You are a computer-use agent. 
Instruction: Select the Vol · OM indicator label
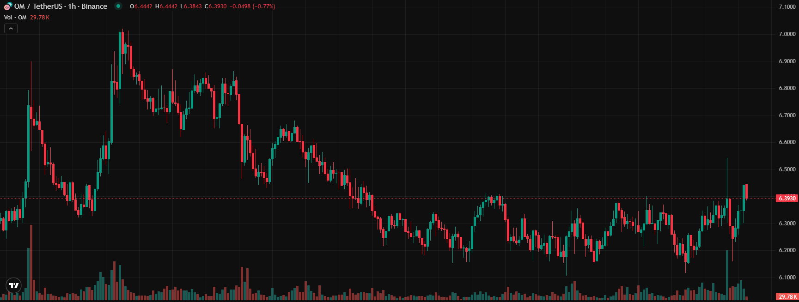pyautogui.click(x=15, y=18)
